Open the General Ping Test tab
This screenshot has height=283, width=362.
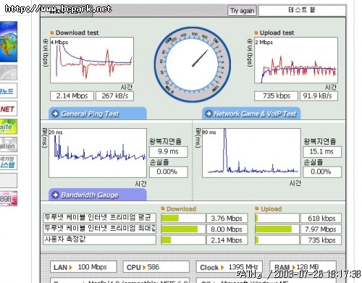click(x=98, y=114)
